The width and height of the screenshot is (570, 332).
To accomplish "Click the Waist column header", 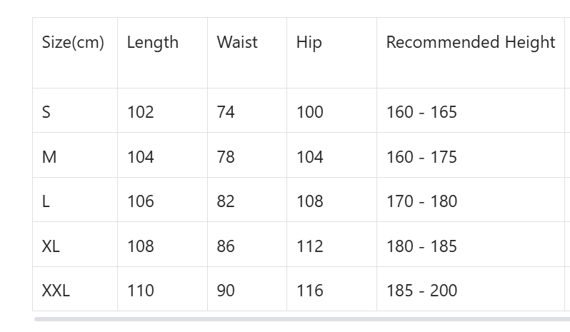I will [x=237, y=43].
